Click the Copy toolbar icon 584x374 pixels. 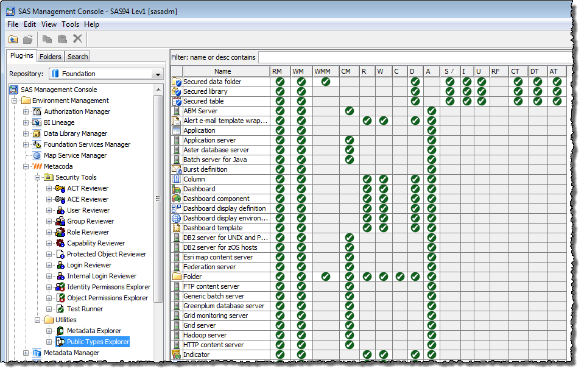47,39
